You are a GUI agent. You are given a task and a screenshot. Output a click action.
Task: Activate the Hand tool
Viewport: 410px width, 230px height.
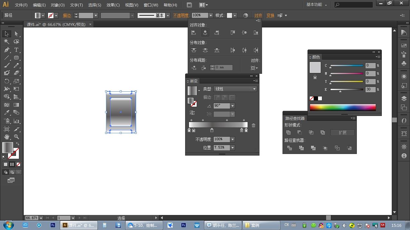(x=7, y=137)
